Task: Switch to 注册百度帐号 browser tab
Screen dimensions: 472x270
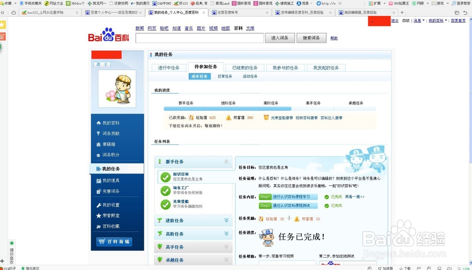Action: point(240,13)
